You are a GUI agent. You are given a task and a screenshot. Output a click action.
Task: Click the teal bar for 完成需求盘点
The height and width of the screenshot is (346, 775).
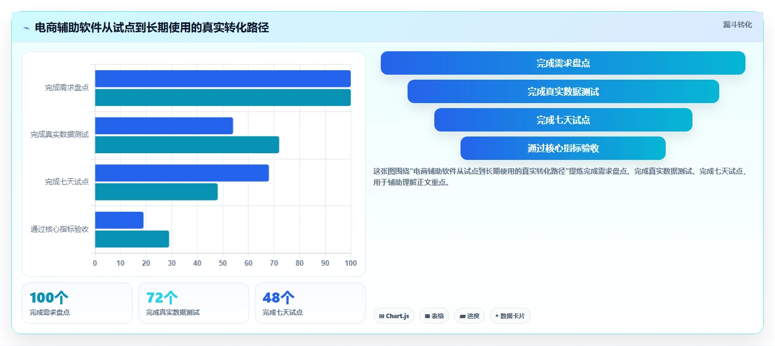pyautogui.click(x=222, y=98)
